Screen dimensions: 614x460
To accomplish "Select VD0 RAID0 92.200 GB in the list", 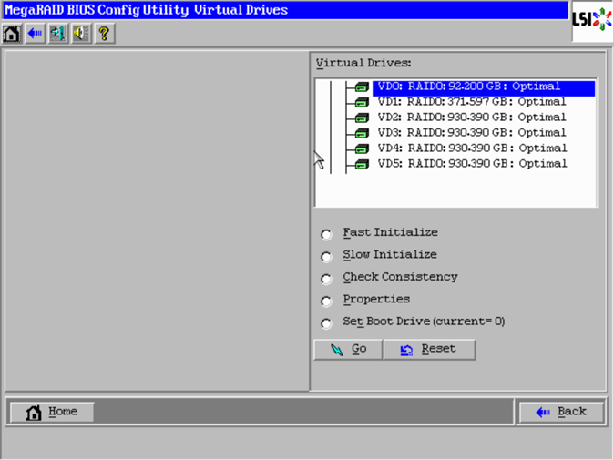I will pos(469,87).
